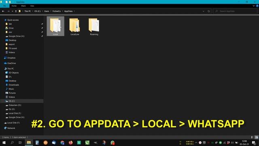This screenshot has height=146, width=259.
Task: Open Local Disk (F:) under This PC
Action: (15, 113)
